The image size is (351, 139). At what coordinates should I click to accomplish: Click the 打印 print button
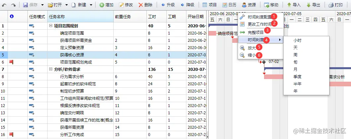point(335,5)
